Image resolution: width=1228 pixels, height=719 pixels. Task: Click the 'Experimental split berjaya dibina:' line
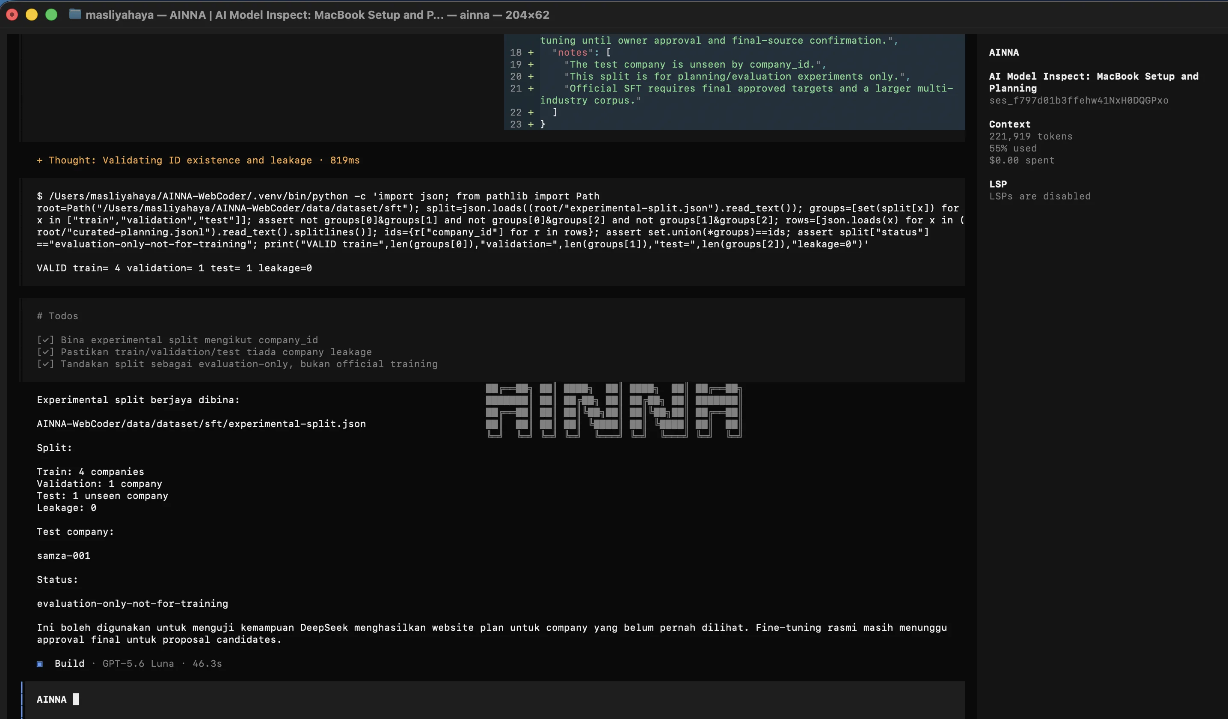pos(138,400)
